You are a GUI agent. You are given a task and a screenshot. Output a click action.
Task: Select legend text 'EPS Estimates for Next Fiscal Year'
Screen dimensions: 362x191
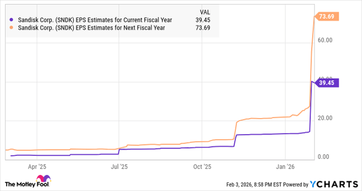120,28
